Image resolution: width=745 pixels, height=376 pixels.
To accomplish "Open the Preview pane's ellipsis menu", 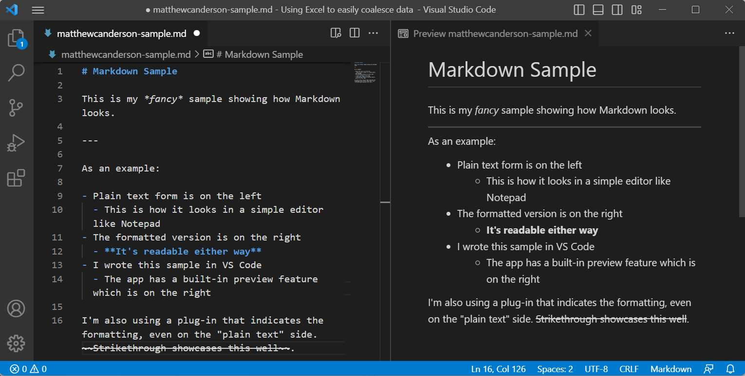I will click(x=730, y=33).
